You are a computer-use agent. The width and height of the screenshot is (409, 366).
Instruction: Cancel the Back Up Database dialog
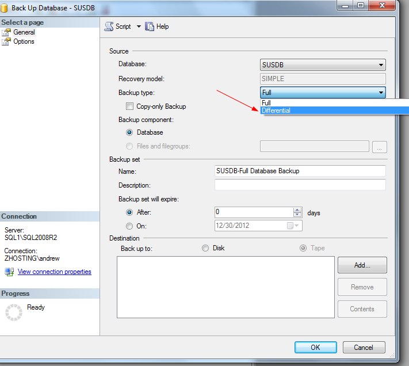coord(364,347)
